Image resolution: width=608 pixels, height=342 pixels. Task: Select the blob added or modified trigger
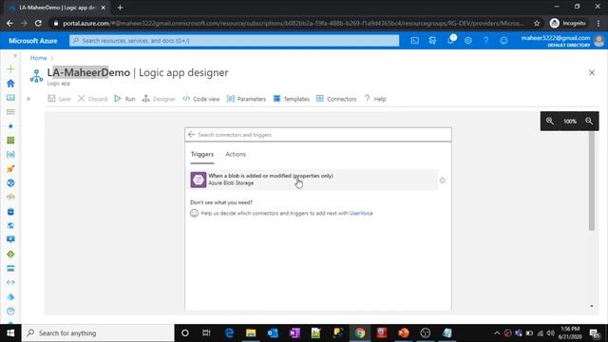click(x=313, y=180)
